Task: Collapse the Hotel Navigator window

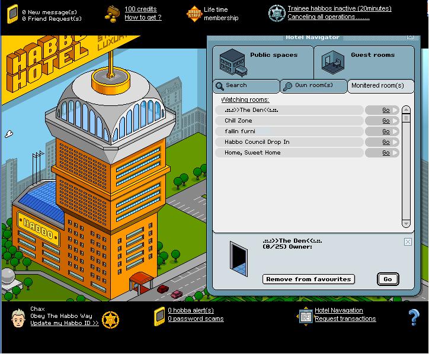Action: 410,37
